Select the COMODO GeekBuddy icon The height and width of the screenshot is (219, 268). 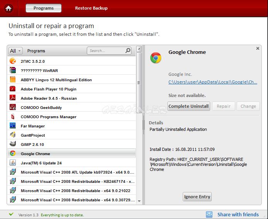point(13,107)
